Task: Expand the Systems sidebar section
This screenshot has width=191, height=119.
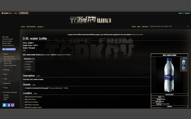Action: click(x=6, y=70)
